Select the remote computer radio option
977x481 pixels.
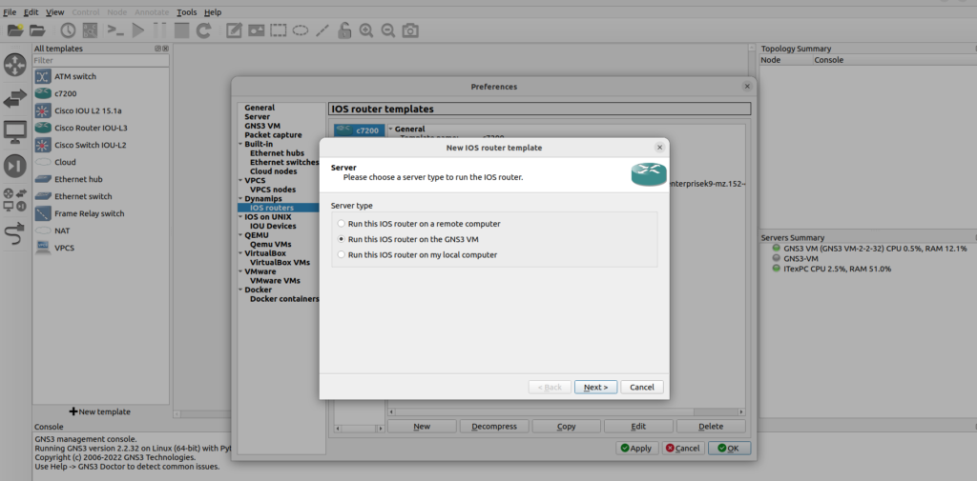[x=343, y=224]
